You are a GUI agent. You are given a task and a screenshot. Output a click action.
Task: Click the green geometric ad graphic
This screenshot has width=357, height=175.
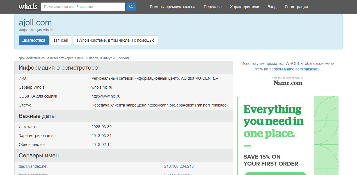pyautogui.click(x=326, y=134)
